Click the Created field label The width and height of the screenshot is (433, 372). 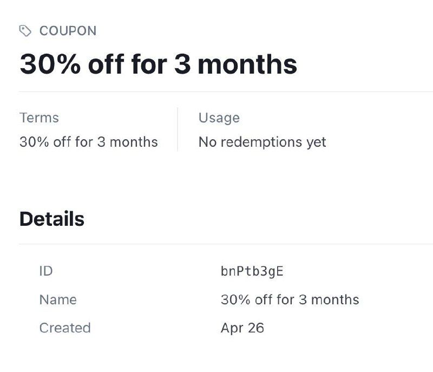click(x=65, y=328)
